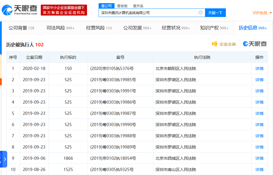Open the 知识产权 999+ tab
Screen dimensions: 273x175
pyautogui.click(x=214, y=28)
